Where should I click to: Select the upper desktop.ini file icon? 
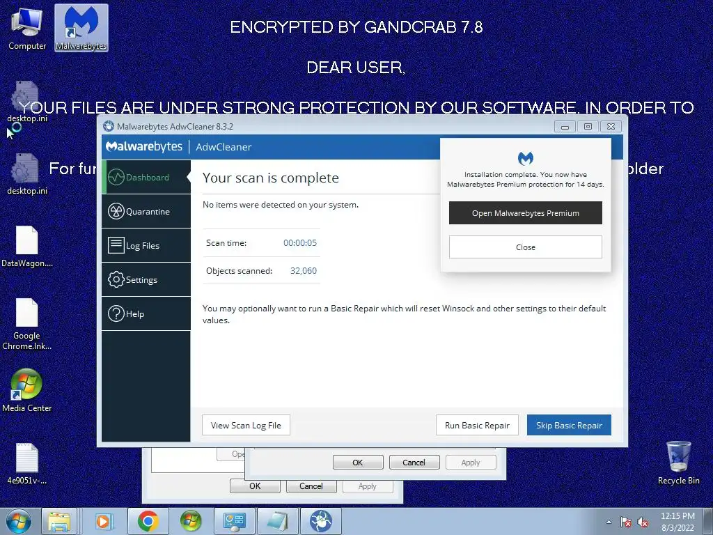click(x=27, y=102)
